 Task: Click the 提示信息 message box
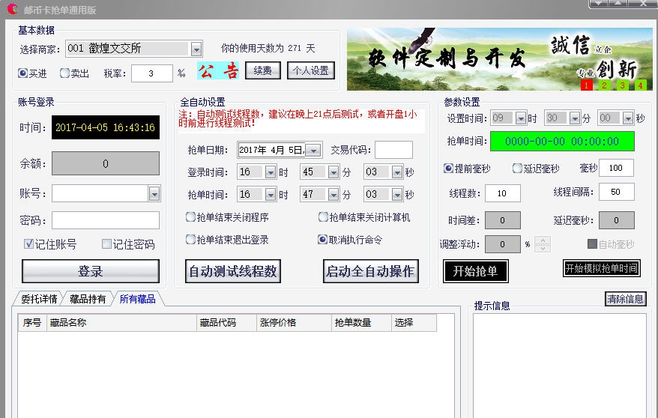pos(560,366)
